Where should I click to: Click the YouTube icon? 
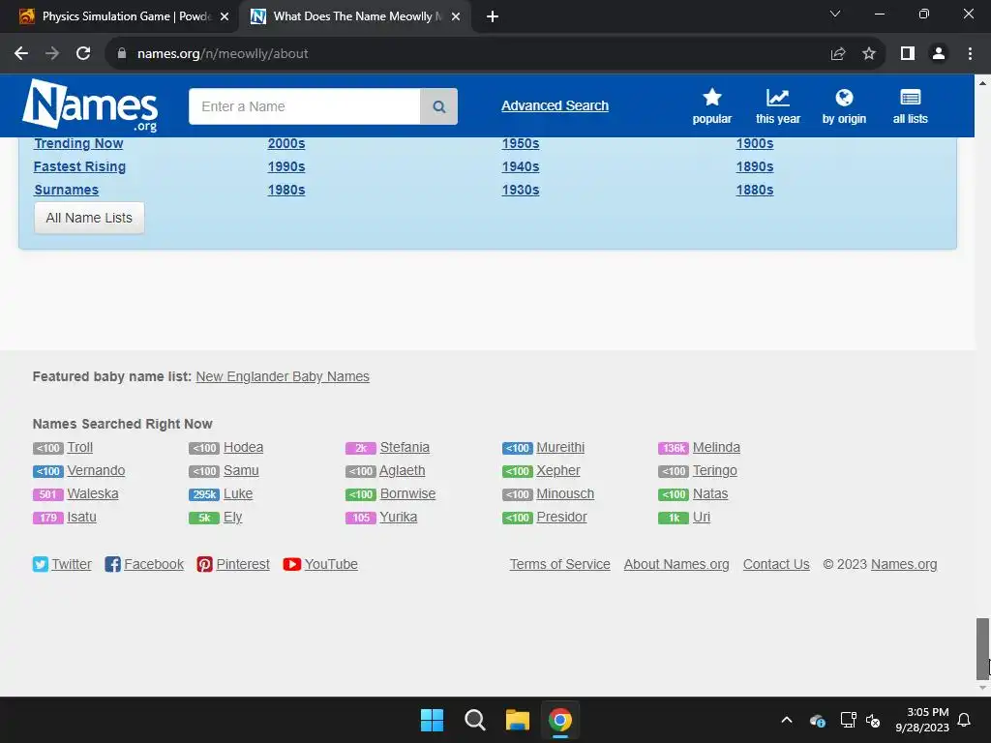(x=292, y=564)
